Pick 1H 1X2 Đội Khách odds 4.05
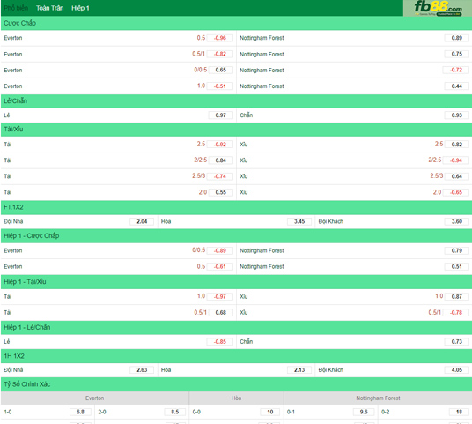This screenshot has height=424, width=472. coord(457,369)
